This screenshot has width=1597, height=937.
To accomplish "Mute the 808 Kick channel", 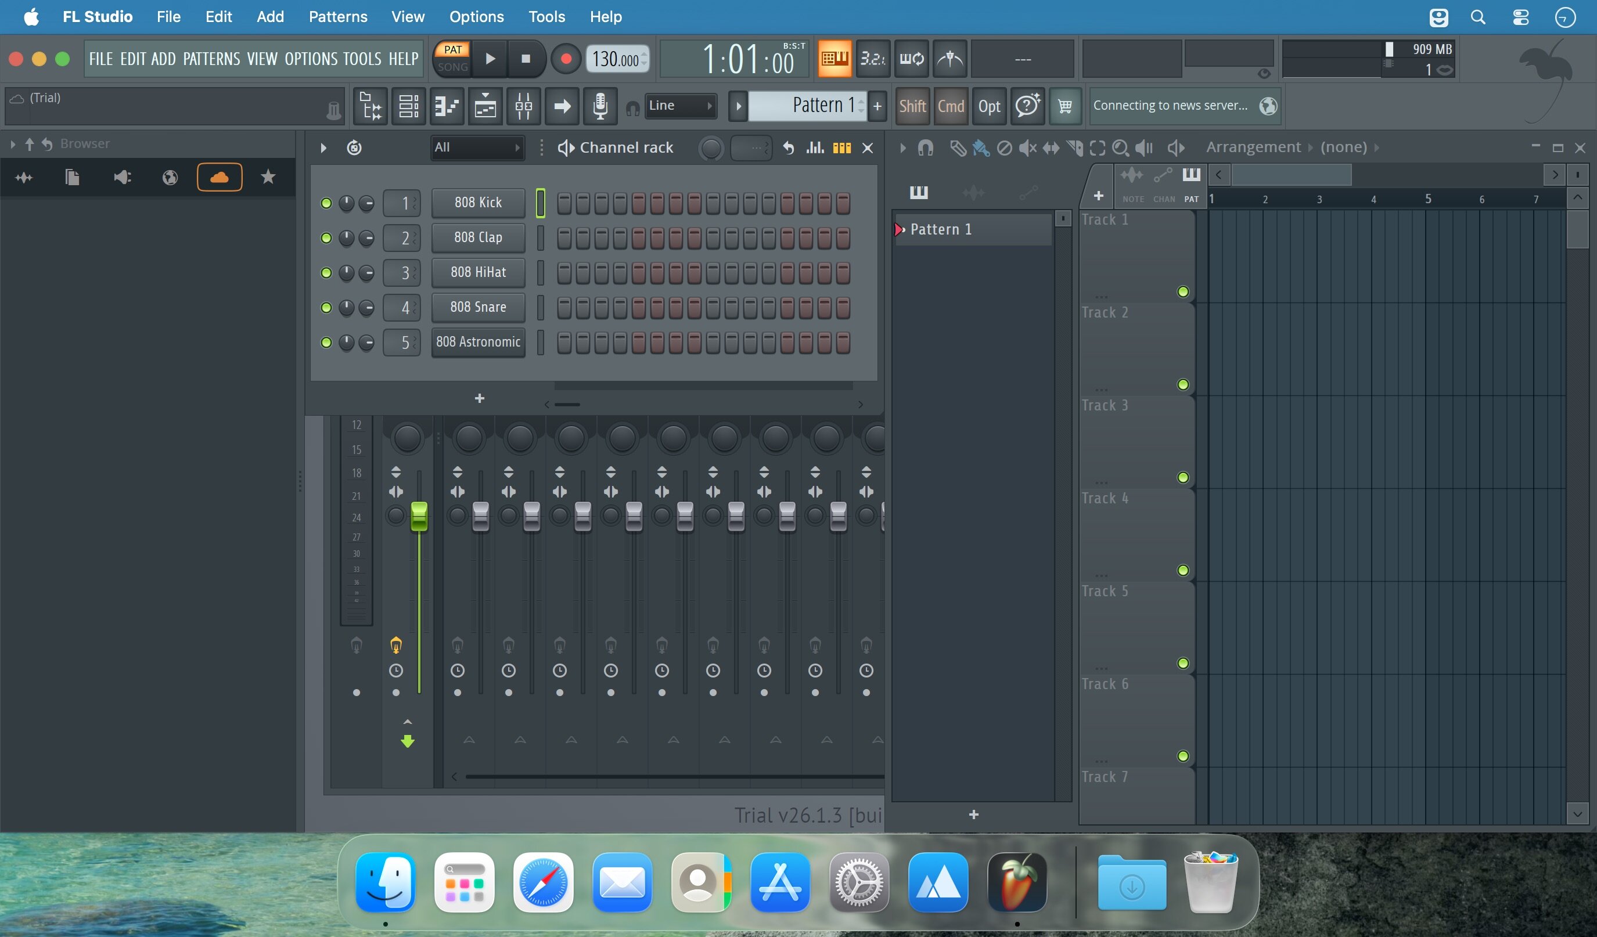I will click(x=326, y=203).
